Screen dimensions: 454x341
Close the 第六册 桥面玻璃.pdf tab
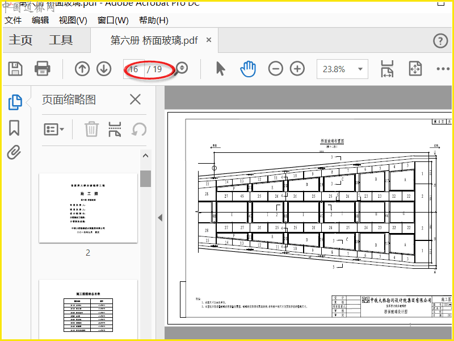tap(209, 40)
